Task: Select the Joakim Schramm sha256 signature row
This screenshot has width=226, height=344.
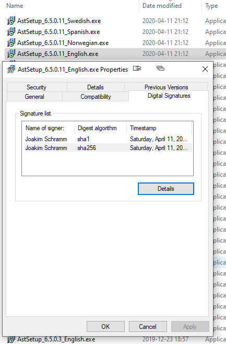Action: tap(108, 147)
